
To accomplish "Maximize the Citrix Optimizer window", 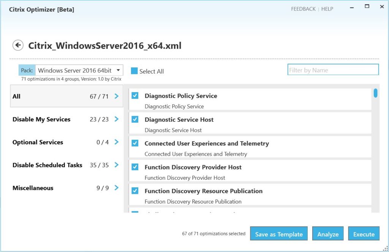I will [367, 6].
